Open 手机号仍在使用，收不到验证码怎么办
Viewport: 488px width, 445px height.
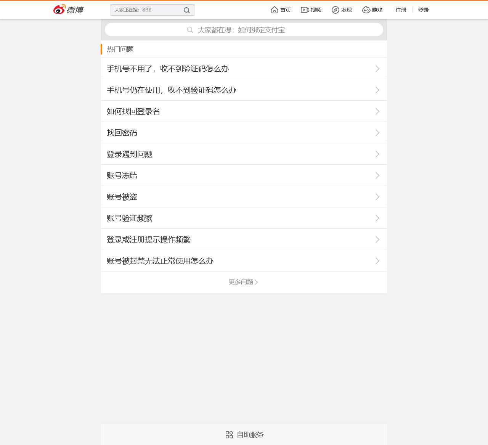(x=244, y=90)
